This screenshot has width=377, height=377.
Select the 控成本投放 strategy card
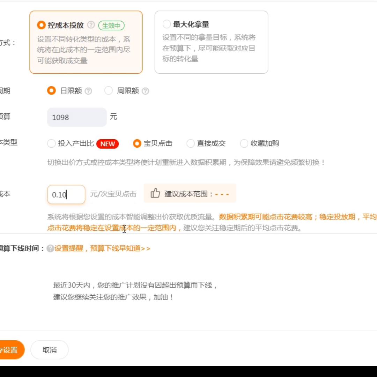86,41
